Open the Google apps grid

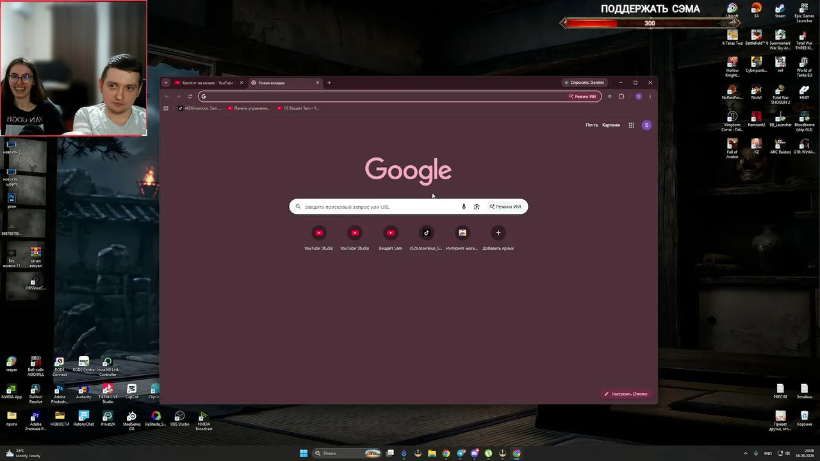pos(631,125)
